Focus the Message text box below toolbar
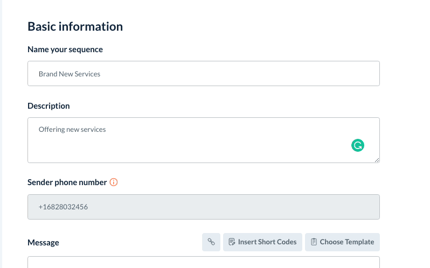The image size is (430, 268). [x=204, y=263]
